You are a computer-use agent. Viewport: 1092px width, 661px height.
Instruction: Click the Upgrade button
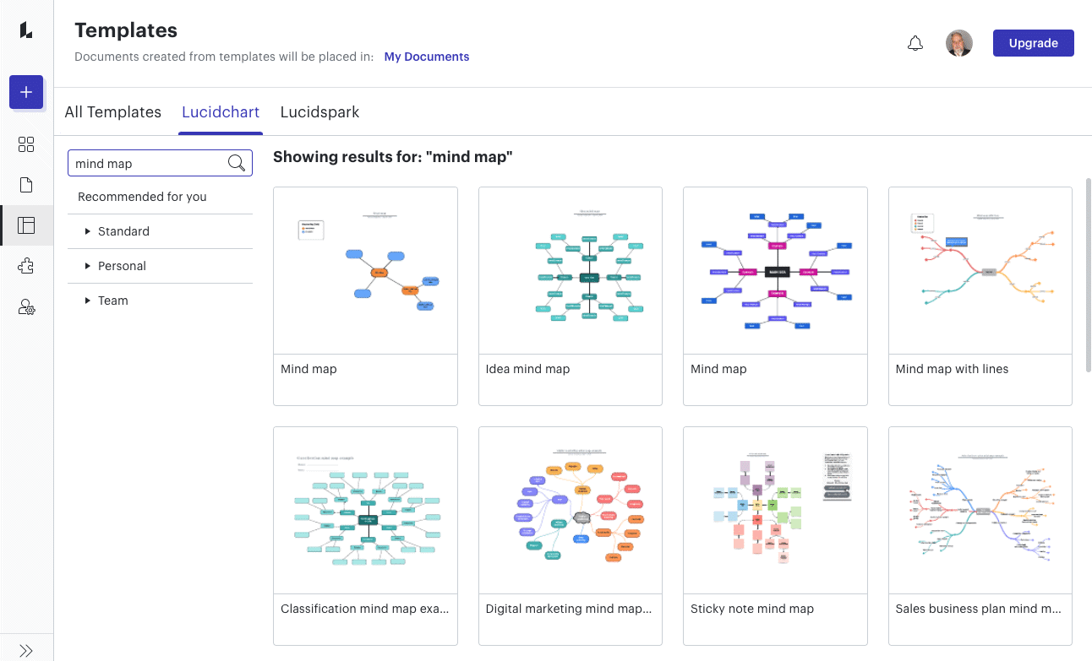[1033, 42]
